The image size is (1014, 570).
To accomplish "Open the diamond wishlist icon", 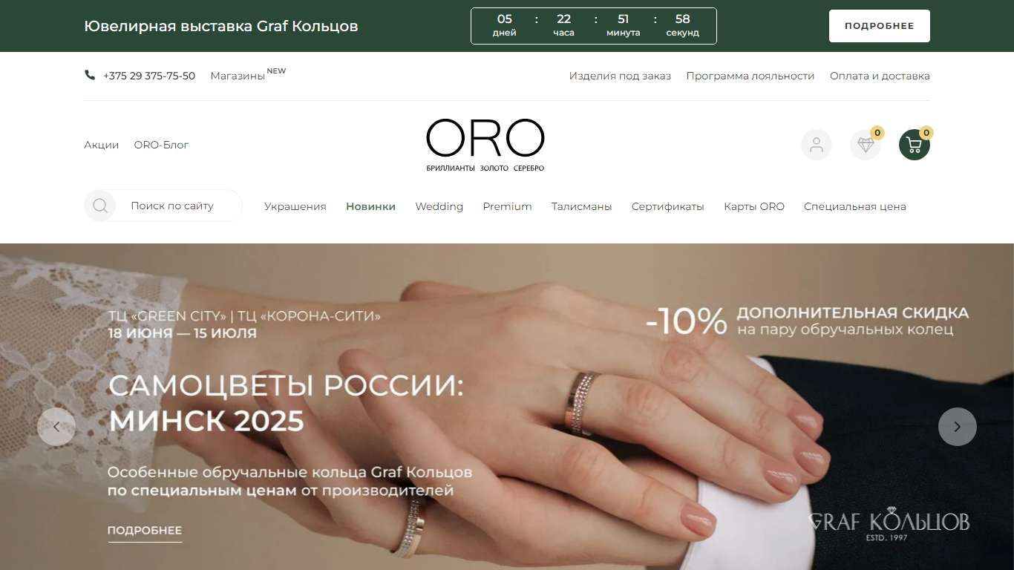I will (866, 145).
